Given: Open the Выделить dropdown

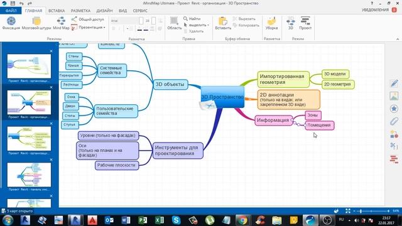Looking at the screenshot, I should click(197, 25).
